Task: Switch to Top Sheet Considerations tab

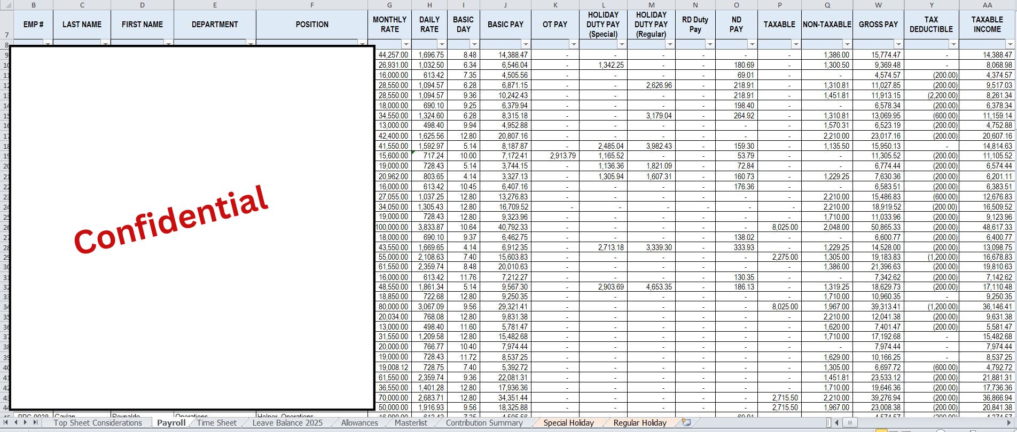Action: [98, 422]
